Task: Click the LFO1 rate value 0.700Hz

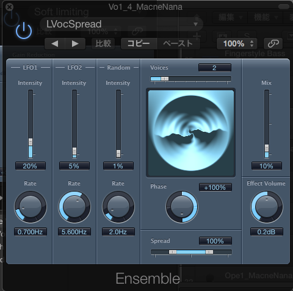Action: (x=31, y=232)
